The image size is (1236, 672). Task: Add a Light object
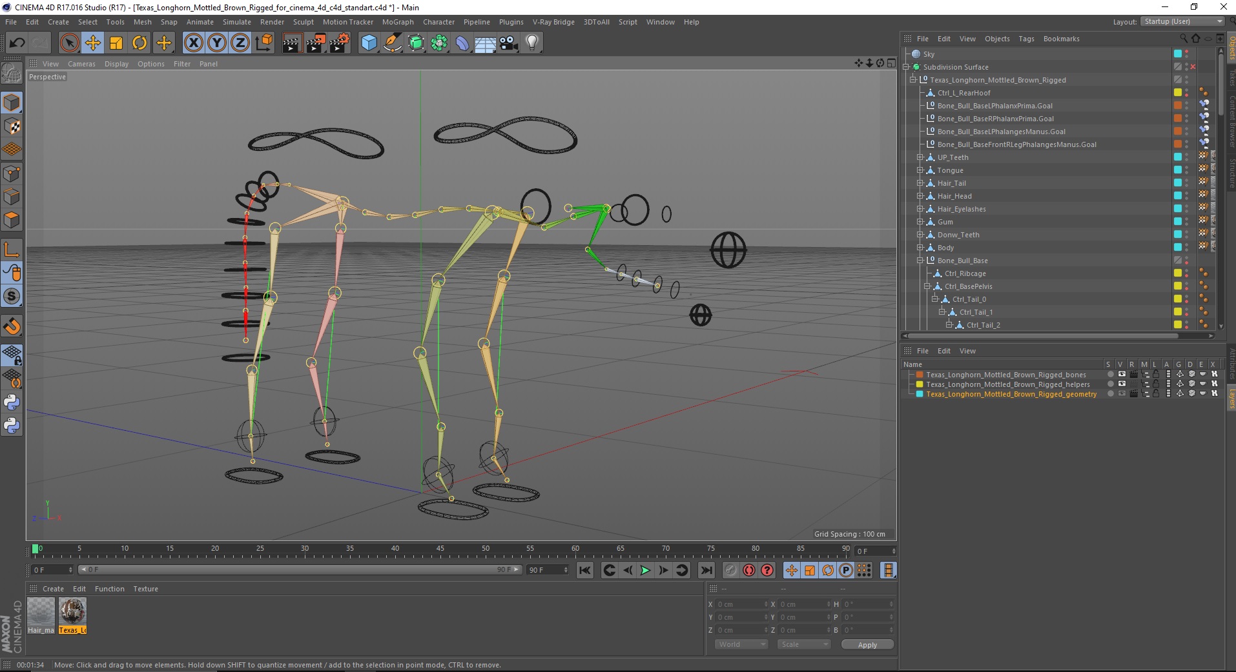532,43
